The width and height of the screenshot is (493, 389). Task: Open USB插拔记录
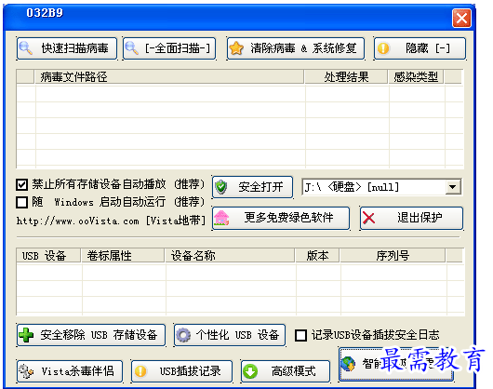tap(182, 371)
